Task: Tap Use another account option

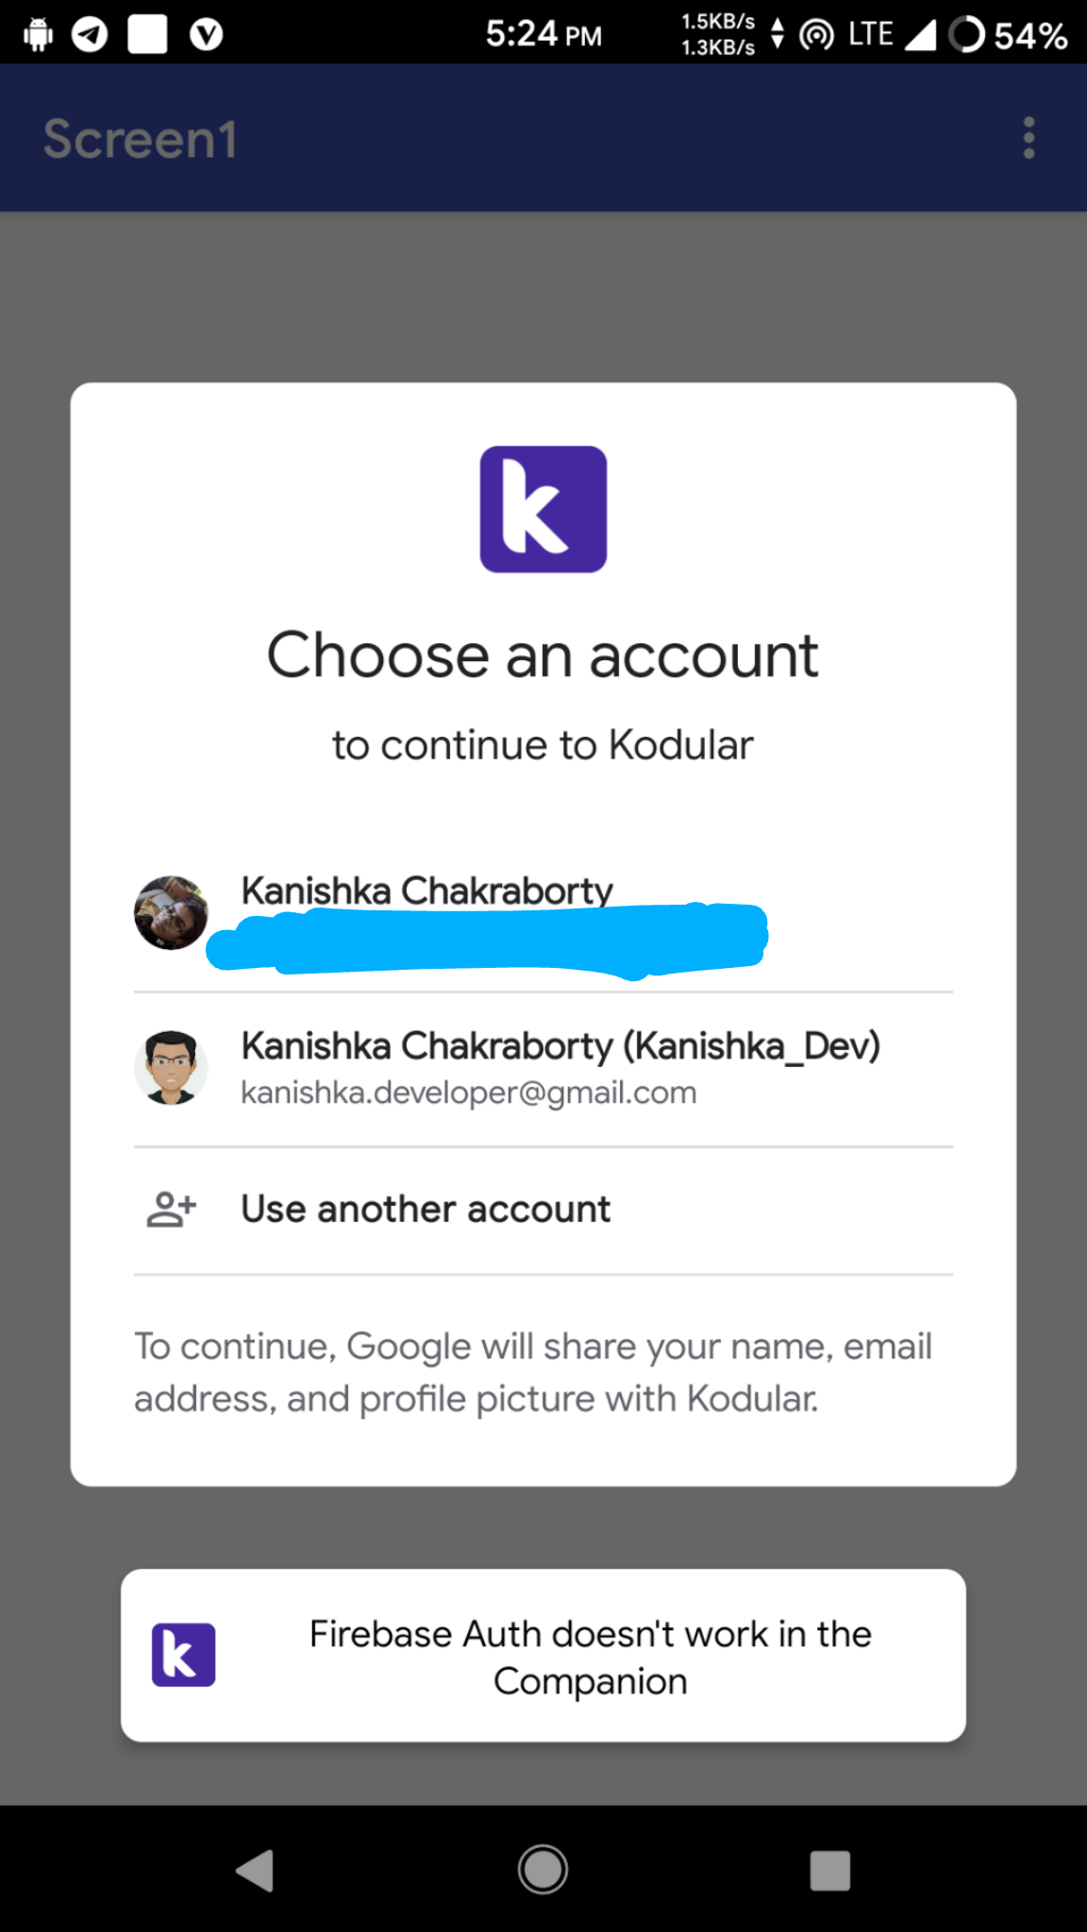Action: [x=426, y=1209]
